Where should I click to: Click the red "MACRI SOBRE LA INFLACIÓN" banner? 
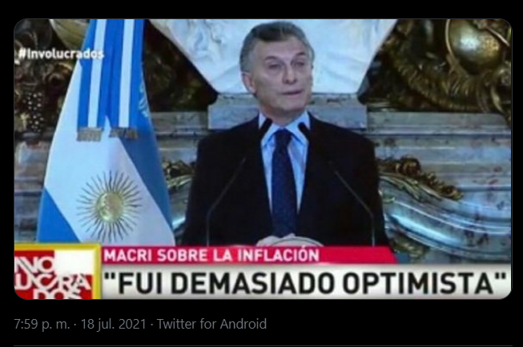pos(247,255)
